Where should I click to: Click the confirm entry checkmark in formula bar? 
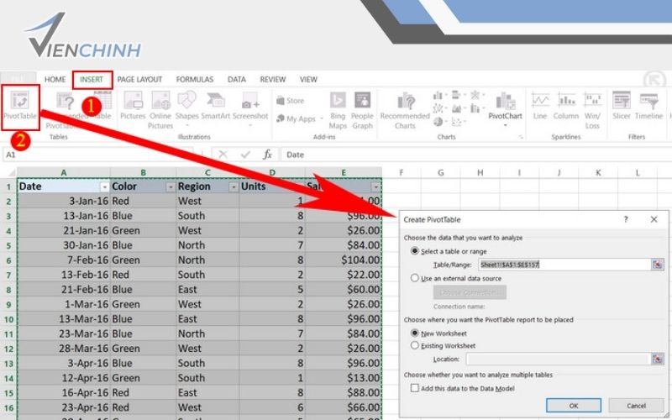click(245, 155)
